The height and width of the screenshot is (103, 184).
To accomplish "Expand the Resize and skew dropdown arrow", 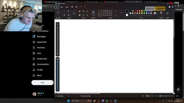I will click(x=70, y=11).
